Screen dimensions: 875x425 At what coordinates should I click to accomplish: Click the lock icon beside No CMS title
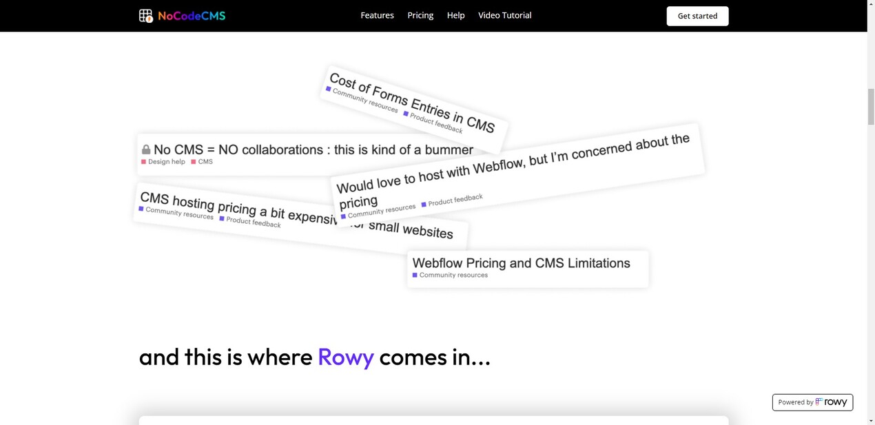click(x=146, y=149)
